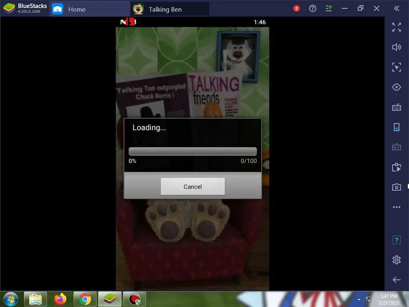Image resolution: width=409 pixels, height=307 pixels.
Task: Click the Android status bar time 1:46
Action: pyautogui.click(x=260, y=22)
